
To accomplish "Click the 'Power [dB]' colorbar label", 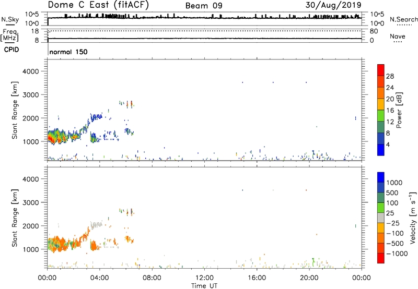I will click(399, 110).
